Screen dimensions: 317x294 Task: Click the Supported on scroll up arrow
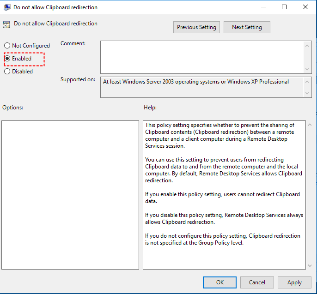click(x=308, y=81)
